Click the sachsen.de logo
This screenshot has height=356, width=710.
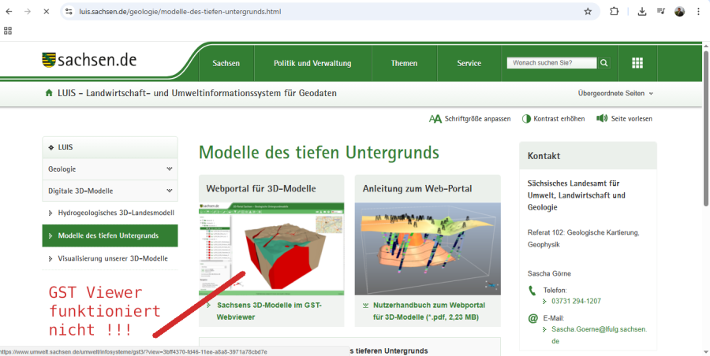point(89,61)
